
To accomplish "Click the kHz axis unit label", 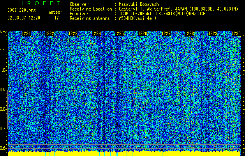I will (x=4, y=32).
